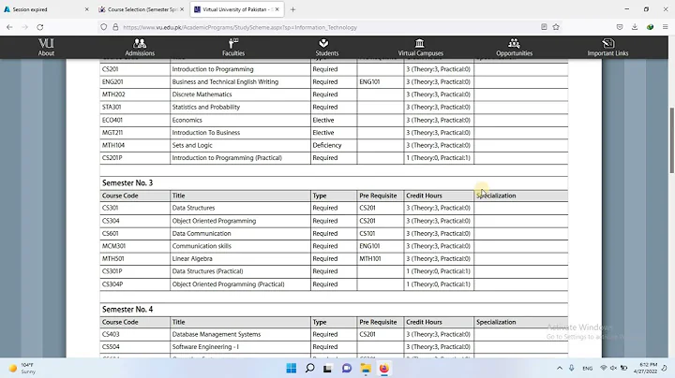
Task: Open the Chat app on taskbar
Action: coord(347,368)
